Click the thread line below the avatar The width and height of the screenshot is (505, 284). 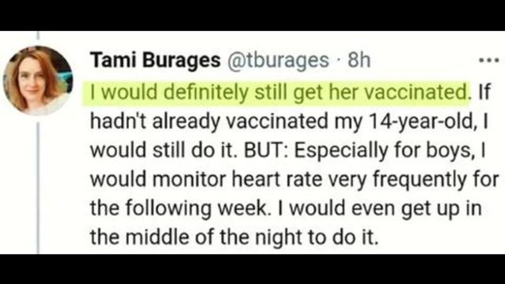(x=38, y=185)
